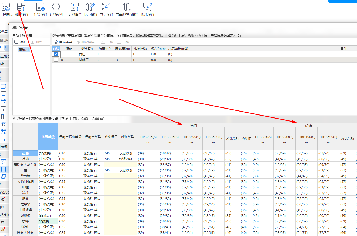Open 计算设置 icon beside 计算规则

click(x=41, y=9)
